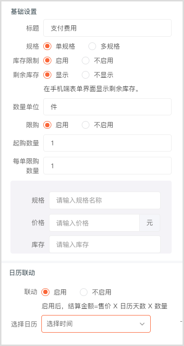Image resolution: width=184 pixels, height=346 pixels.
Task: Click the 每单限购数量 input field
Action: (107, 165)
